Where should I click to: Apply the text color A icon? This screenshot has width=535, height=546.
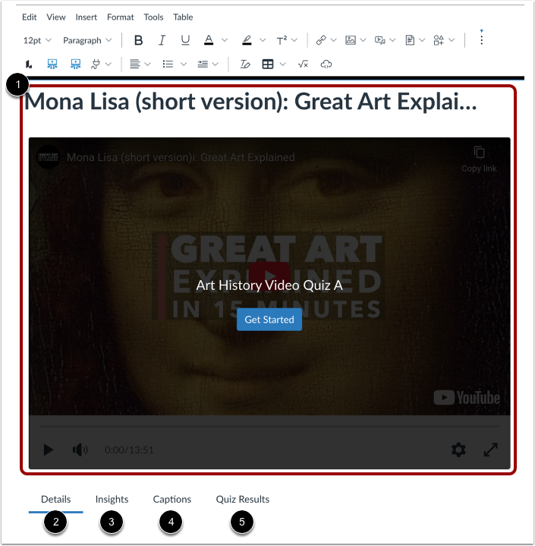coord(209,40)
